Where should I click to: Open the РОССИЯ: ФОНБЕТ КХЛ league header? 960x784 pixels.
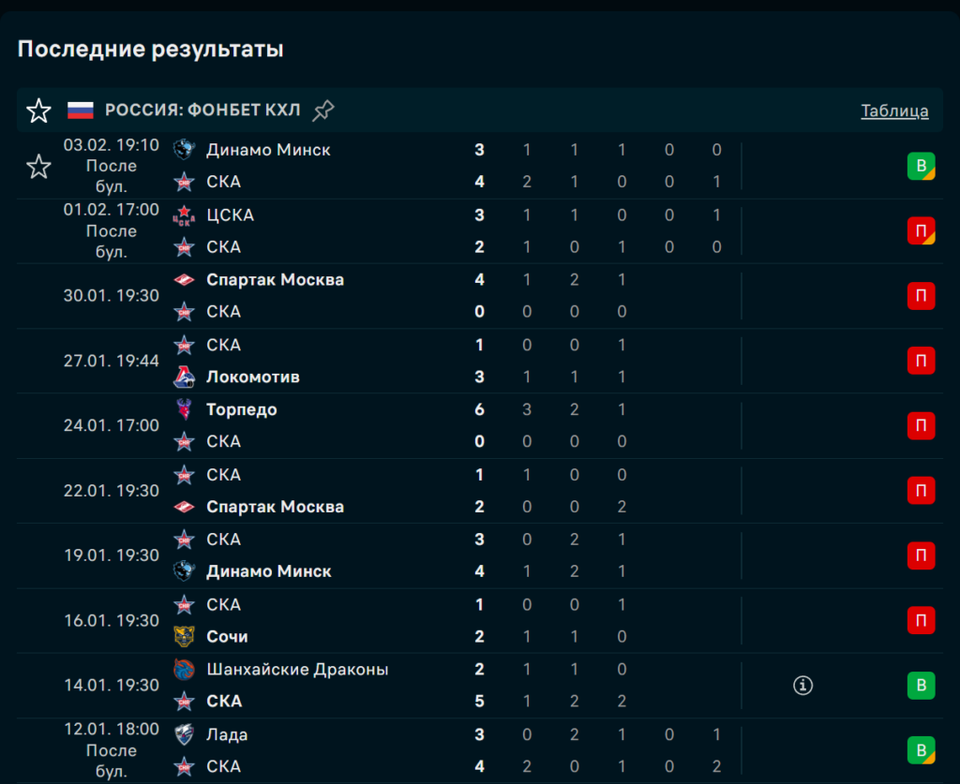click(202, 111)
